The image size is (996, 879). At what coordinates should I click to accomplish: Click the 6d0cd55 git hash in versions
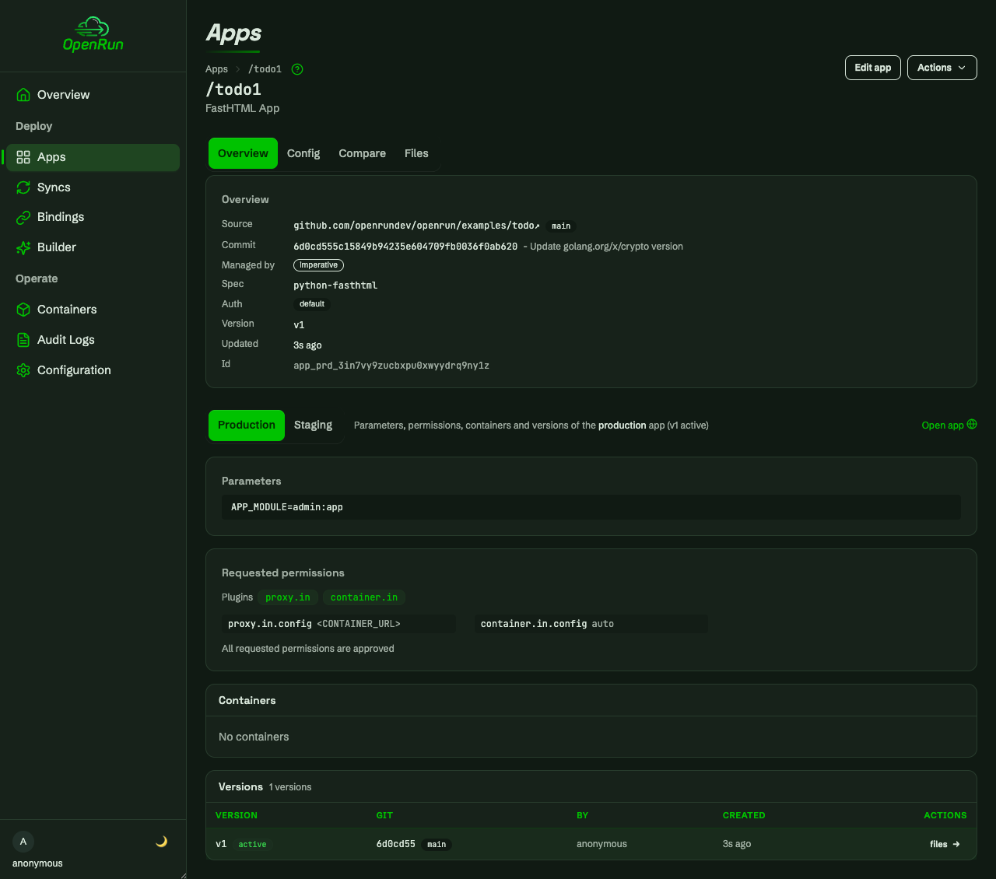(x=395, y=844)
